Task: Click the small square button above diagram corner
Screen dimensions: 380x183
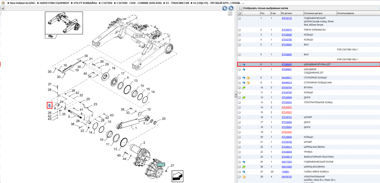Action: click(x=230, y=14)
